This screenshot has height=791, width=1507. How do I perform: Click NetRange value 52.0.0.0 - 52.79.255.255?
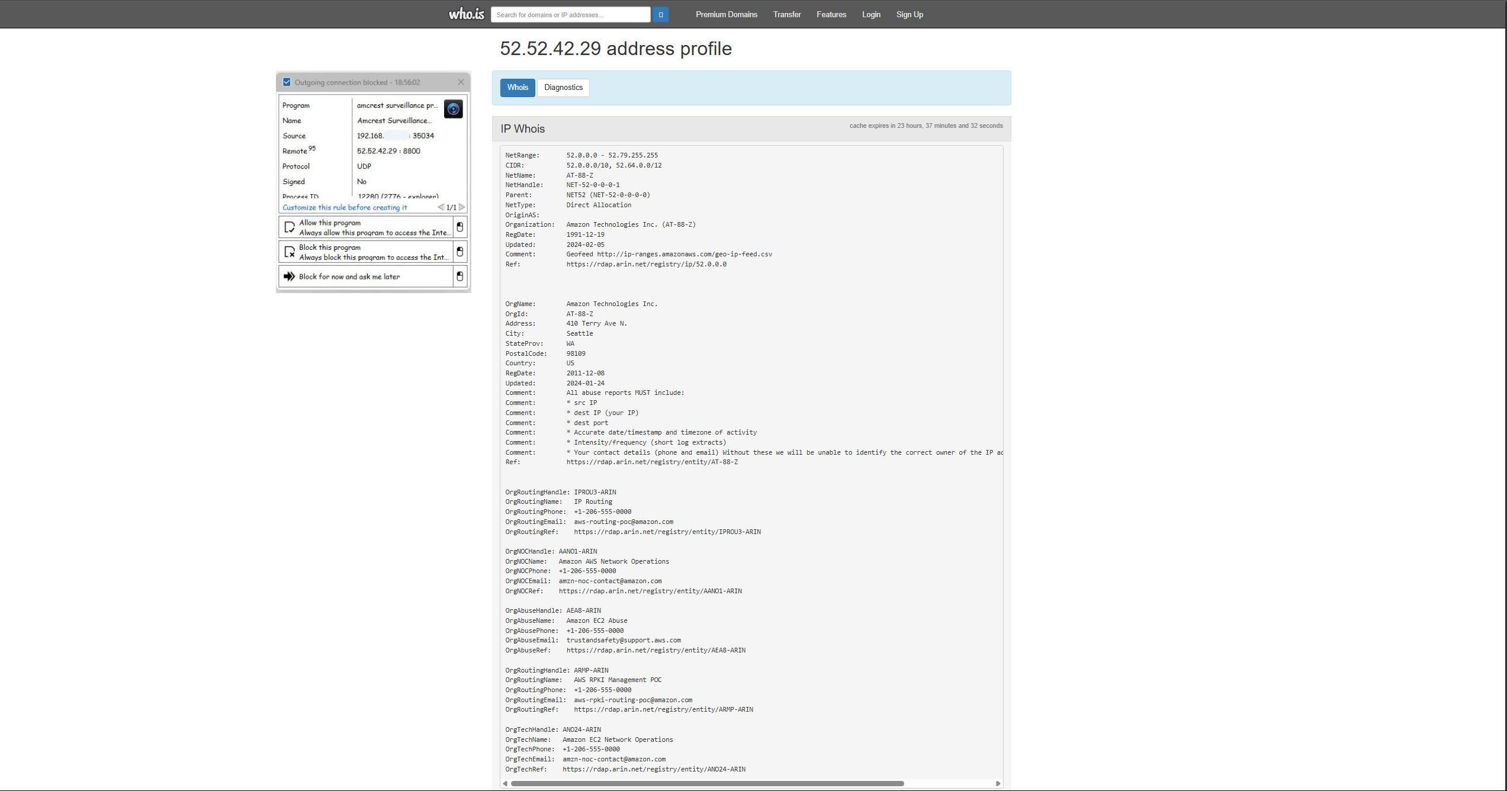pos(612,155)
